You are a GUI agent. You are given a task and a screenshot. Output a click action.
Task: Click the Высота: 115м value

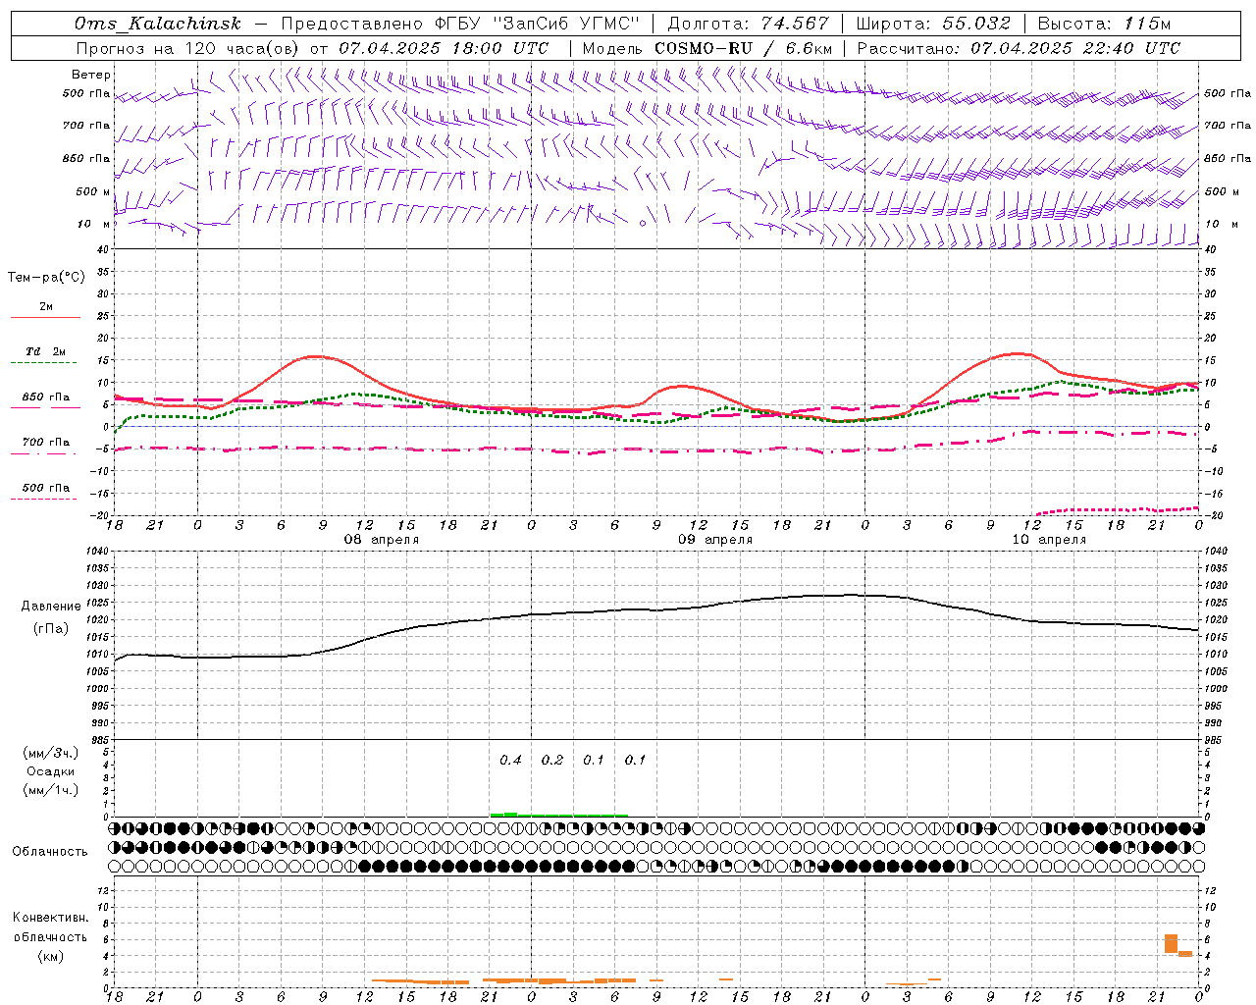tap(1105, 24)
